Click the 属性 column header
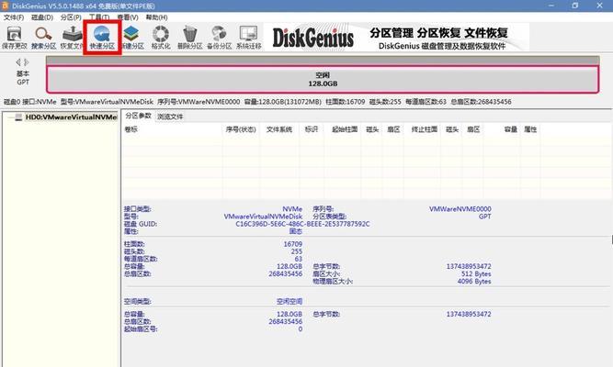The width and height of the screenshot is (613, 367). [530, 129]
